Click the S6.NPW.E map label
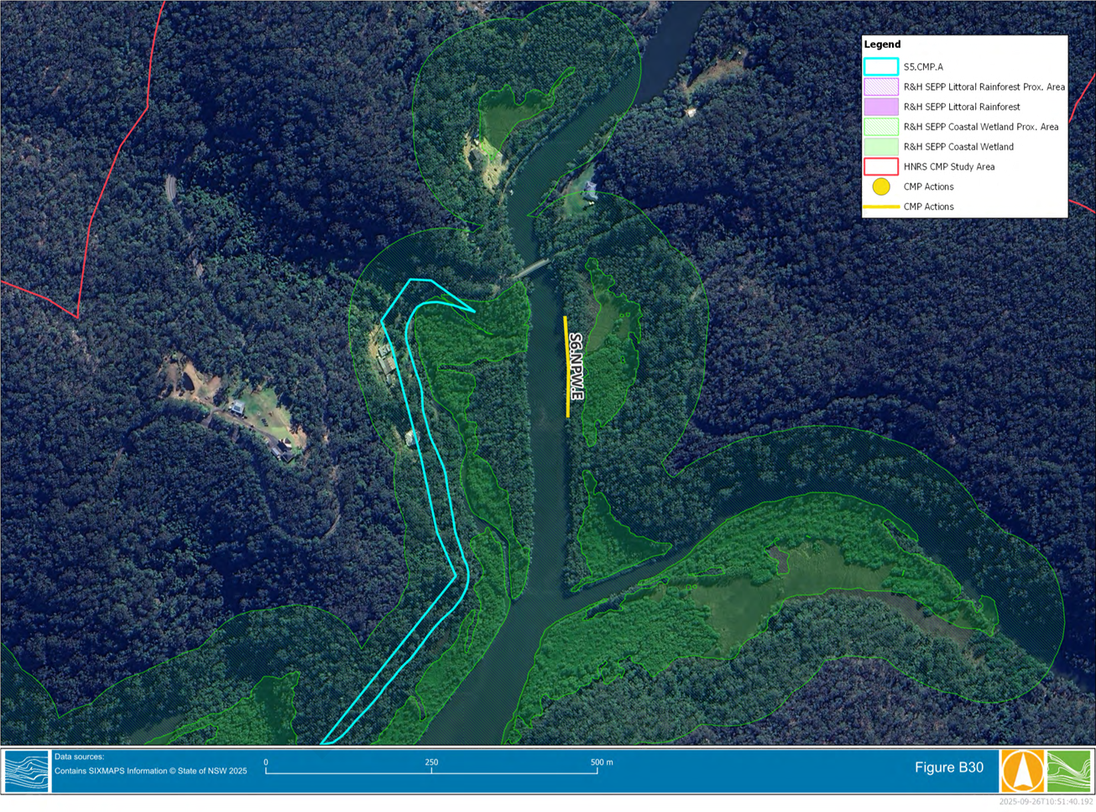Screen dimensions: 1096x812 coord(577,366)
